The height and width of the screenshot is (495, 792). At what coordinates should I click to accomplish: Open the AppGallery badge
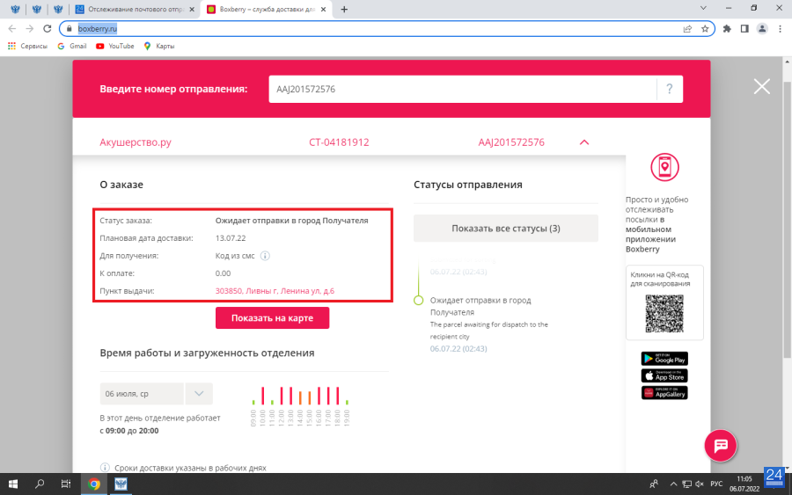click(664, 392)
